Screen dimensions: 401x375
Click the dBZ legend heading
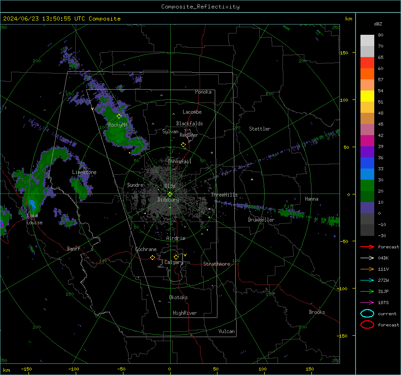pos(378,24)
